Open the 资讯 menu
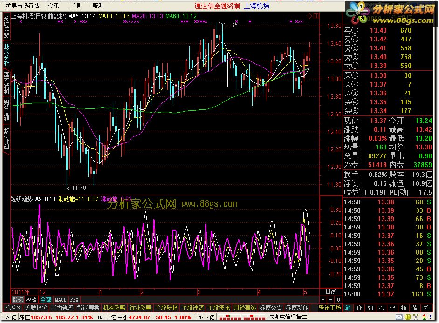Screen dimensions: 439x323 click(53, 6)
